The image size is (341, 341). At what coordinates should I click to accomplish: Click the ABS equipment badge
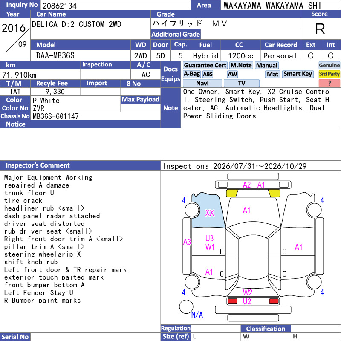[x=208, y=74]
